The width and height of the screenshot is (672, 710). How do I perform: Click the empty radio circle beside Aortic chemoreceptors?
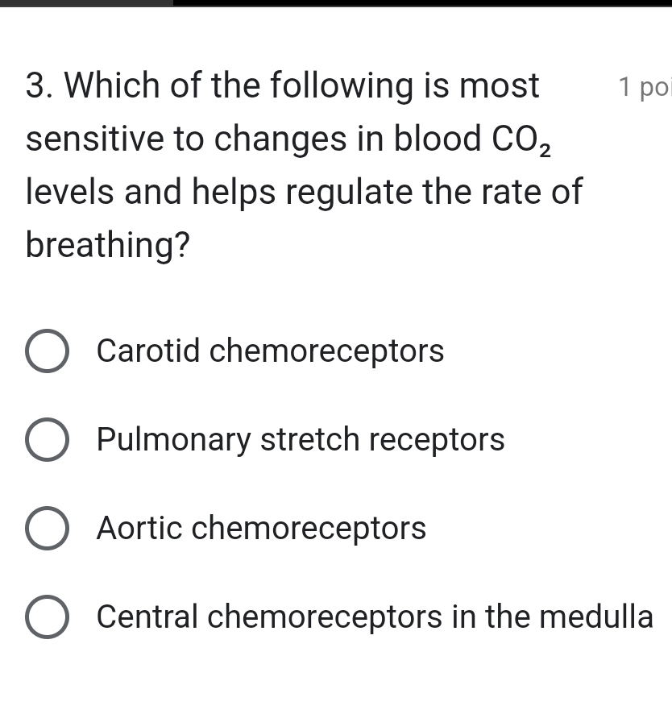[x=47, y=528]
